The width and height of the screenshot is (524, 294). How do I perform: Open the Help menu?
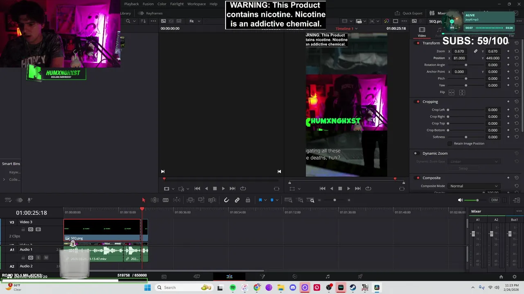214,4
